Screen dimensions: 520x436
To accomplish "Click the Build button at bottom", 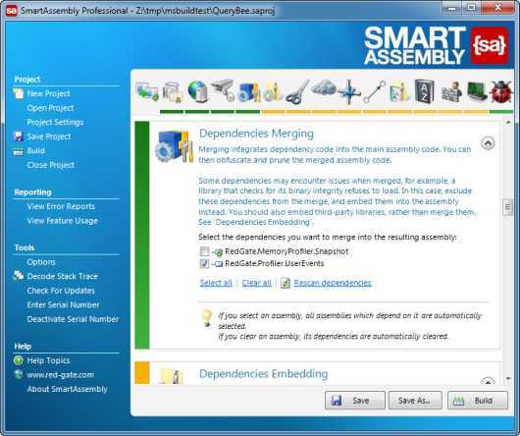I will [x=478, y=401].
